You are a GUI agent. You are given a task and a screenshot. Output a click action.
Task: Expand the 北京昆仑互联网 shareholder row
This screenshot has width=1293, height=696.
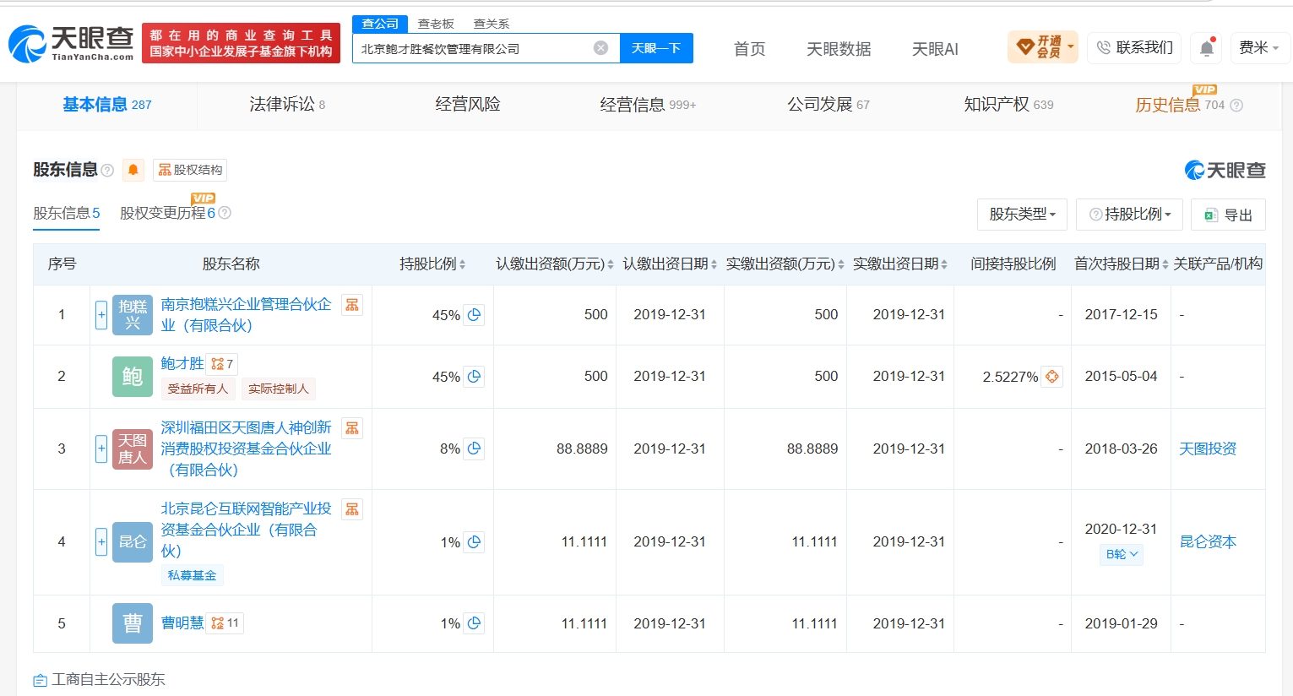[101, 542]
